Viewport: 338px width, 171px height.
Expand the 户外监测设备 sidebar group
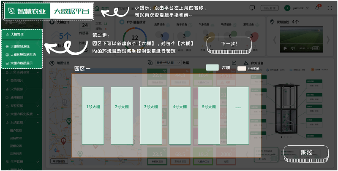tap(22, 72)
